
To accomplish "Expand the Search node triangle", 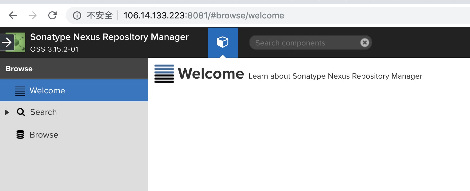I will point(7,112).
